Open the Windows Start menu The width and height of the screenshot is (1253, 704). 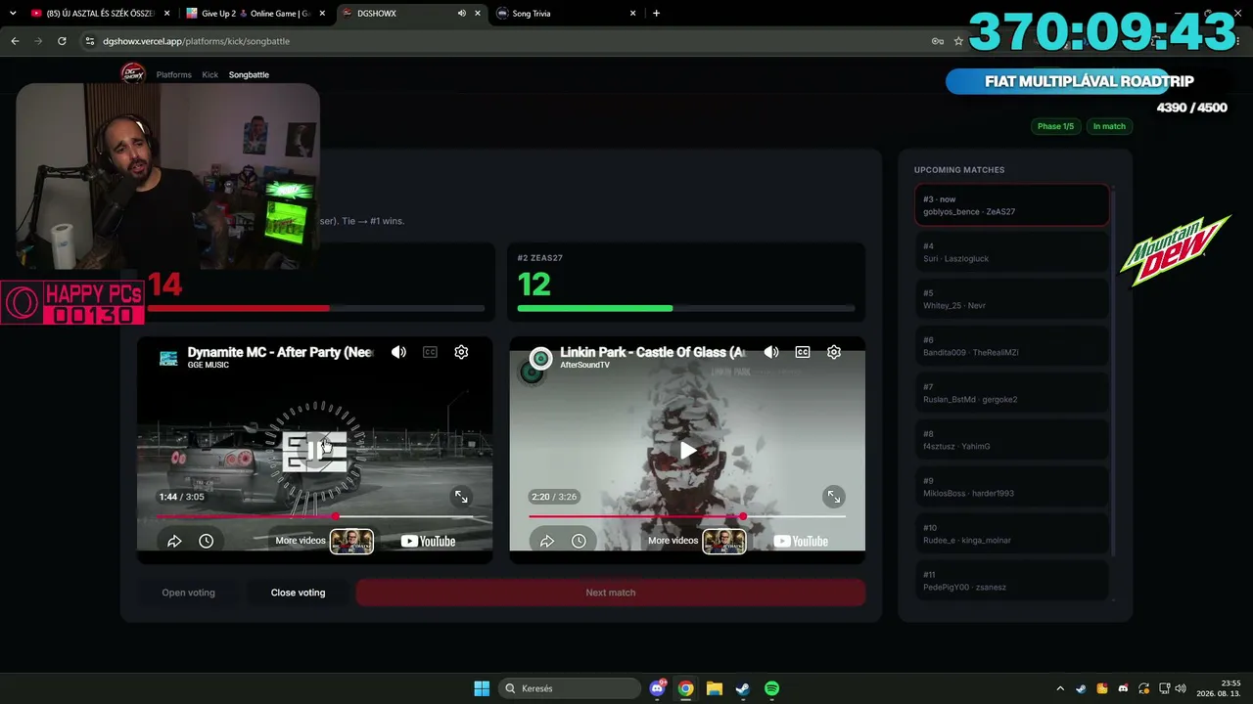coord(482,688)
